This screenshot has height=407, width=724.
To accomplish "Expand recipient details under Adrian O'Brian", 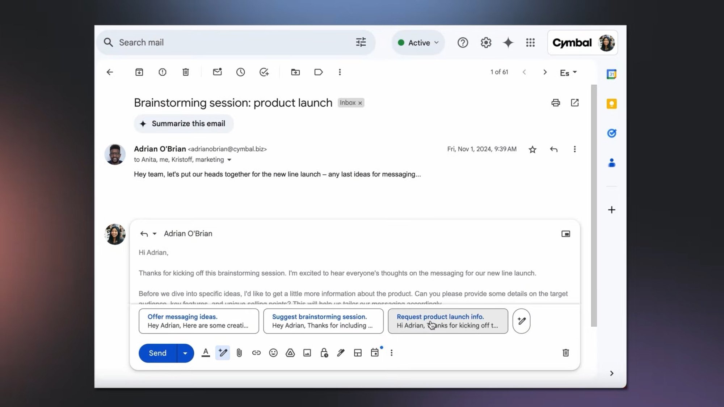I will (230, 160).
